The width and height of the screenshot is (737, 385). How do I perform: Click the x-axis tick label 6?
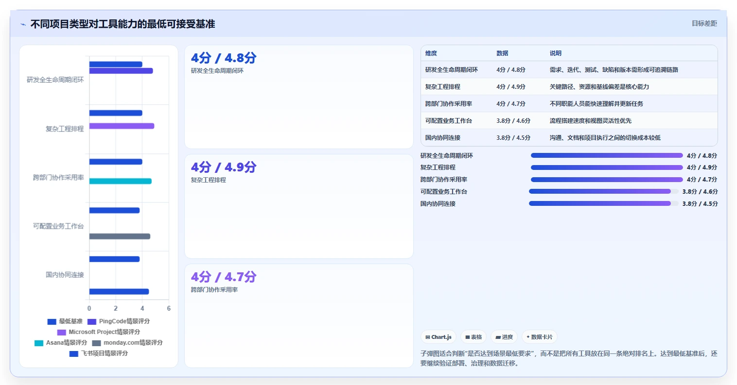[169, 308]
